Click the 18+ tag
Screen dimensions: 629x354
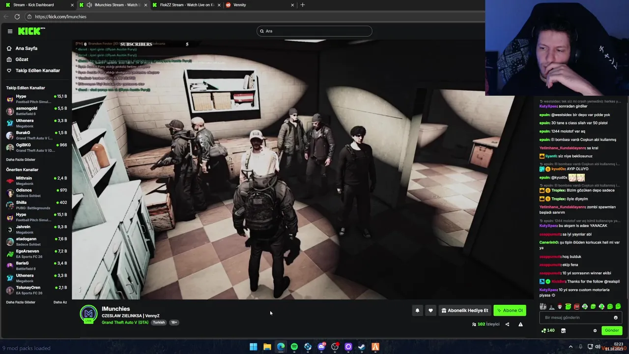click(174, 323)
